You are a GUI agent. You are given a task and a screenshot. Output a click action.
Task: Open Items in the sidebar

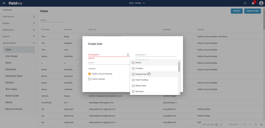point(8,63)
